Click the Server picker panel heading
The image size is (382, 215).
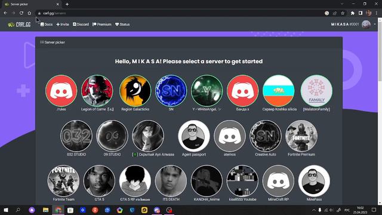(53, 42)
